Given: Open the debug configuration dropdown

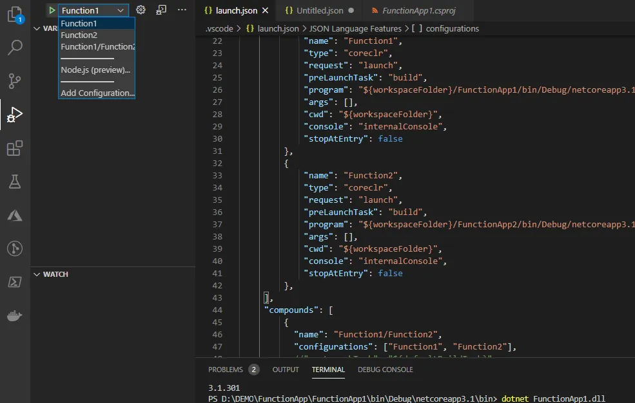Looking at the screenshot, I should click(93, 10).
